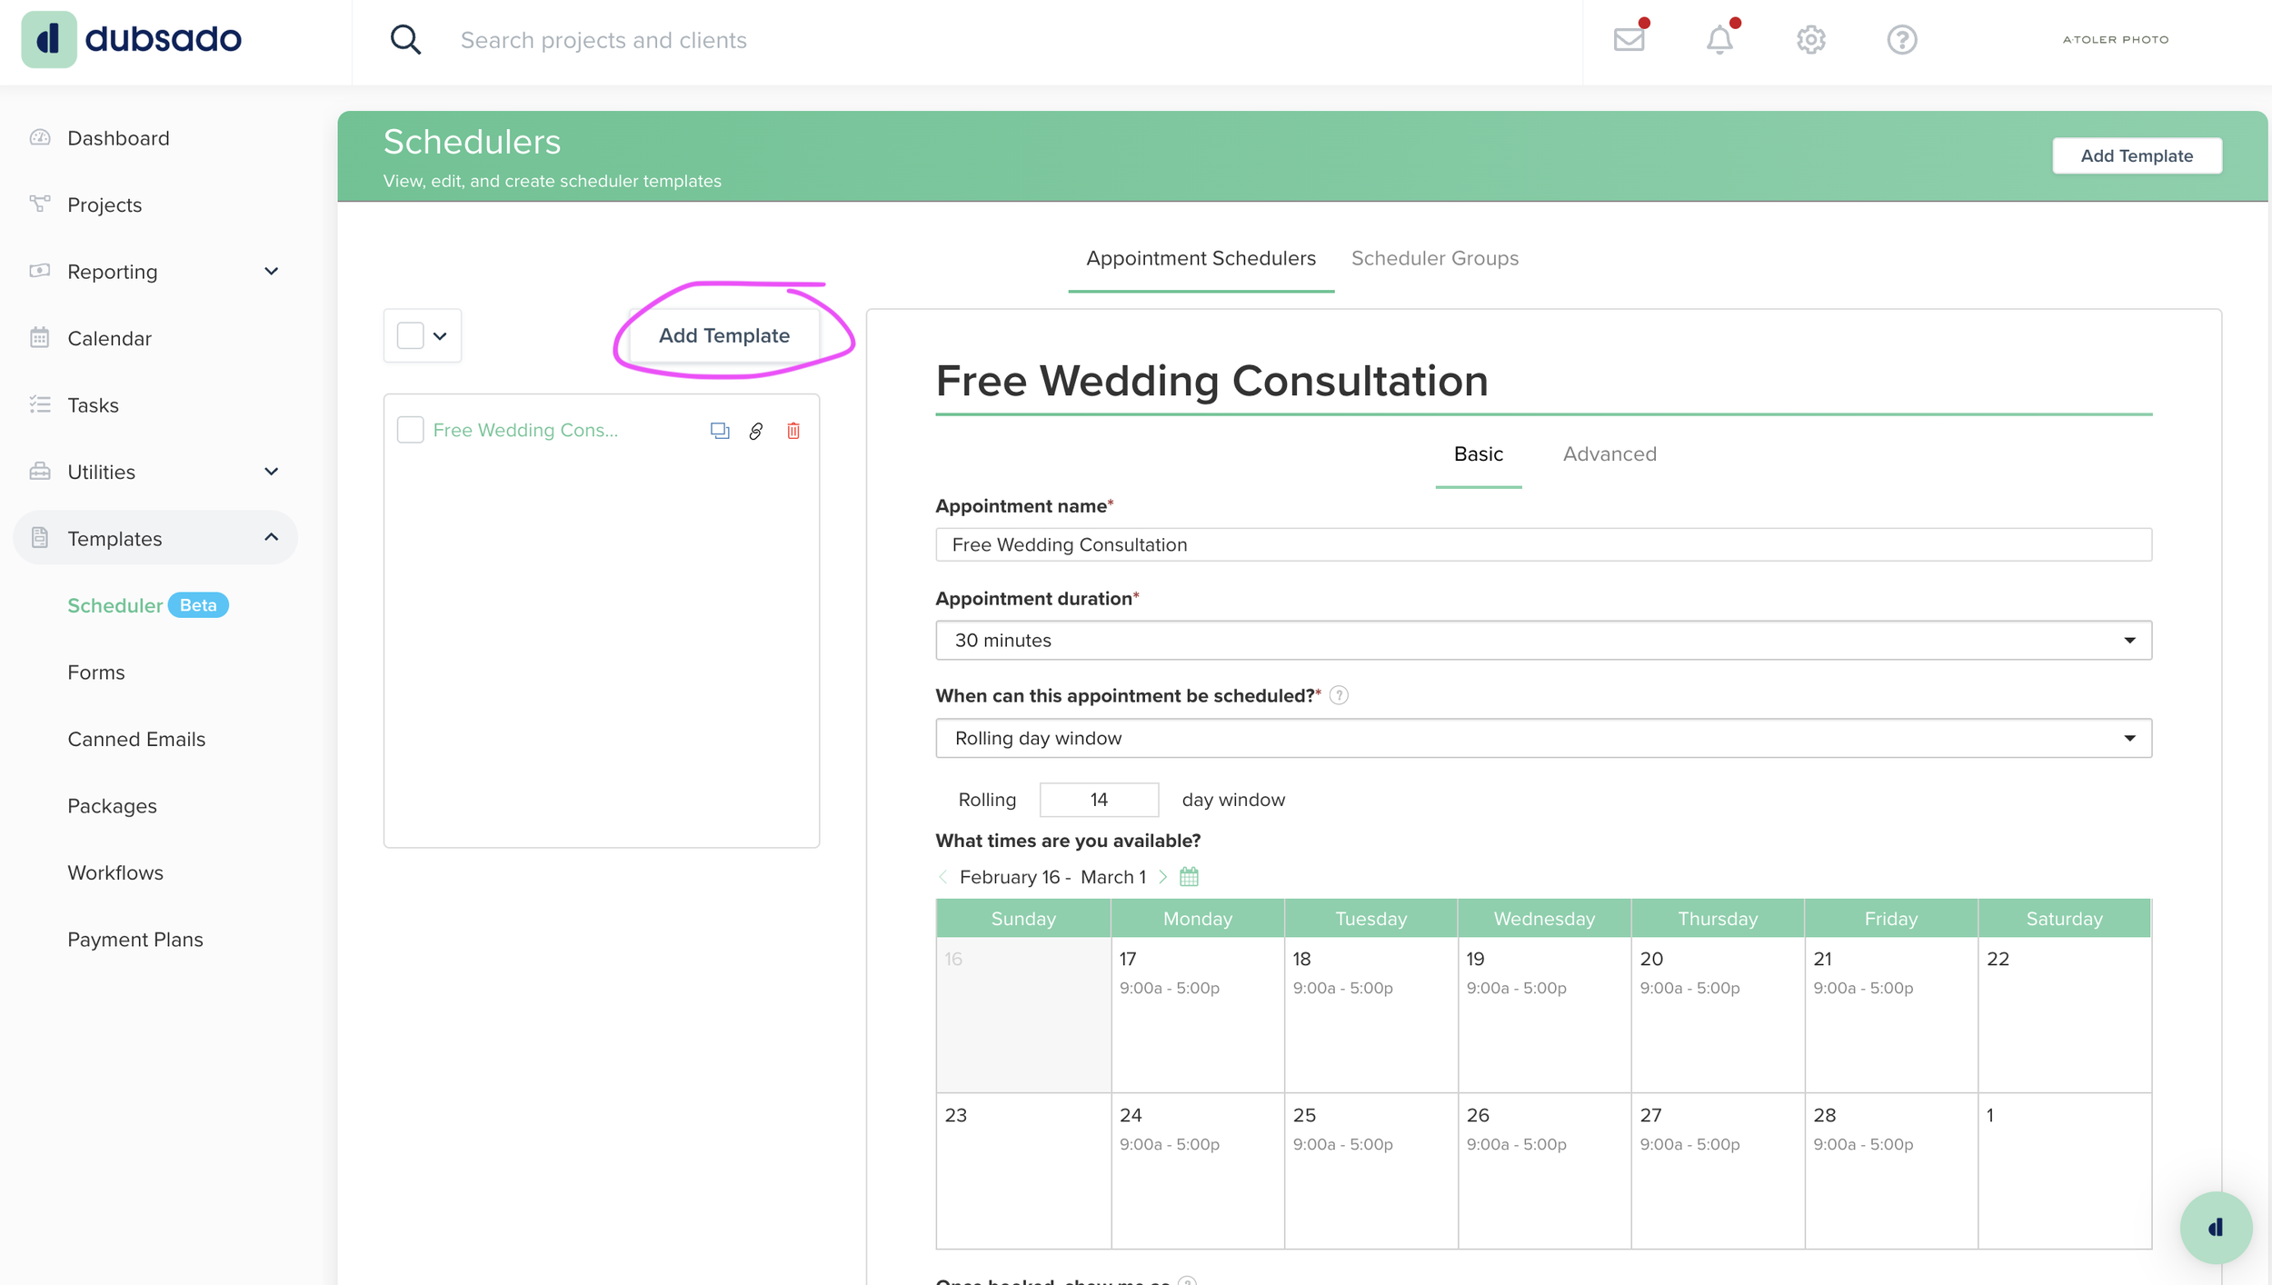Click the circled Add Template button
Image resolution: width=2272 pixels, height=1285 pixels.
(723, 335)
